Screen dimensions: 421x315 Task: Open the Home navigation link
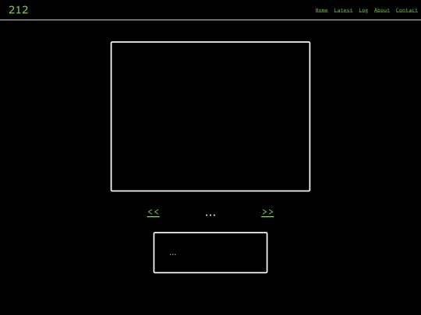pos(321,10)
